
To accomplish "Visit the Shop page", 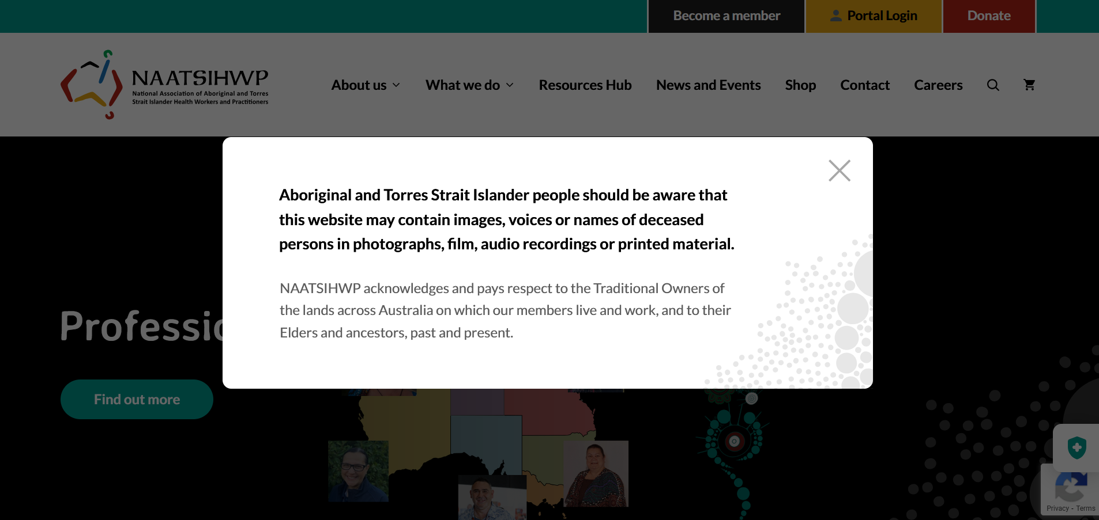I will coord(800,85).
